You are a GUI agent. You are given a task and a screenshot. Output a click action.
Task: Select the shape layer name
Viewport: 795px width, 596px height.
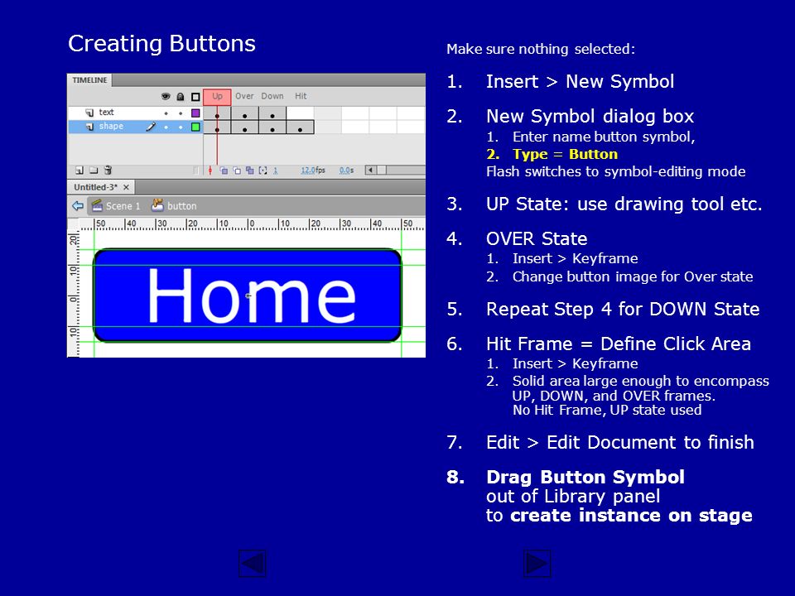[x=111, y=127]
